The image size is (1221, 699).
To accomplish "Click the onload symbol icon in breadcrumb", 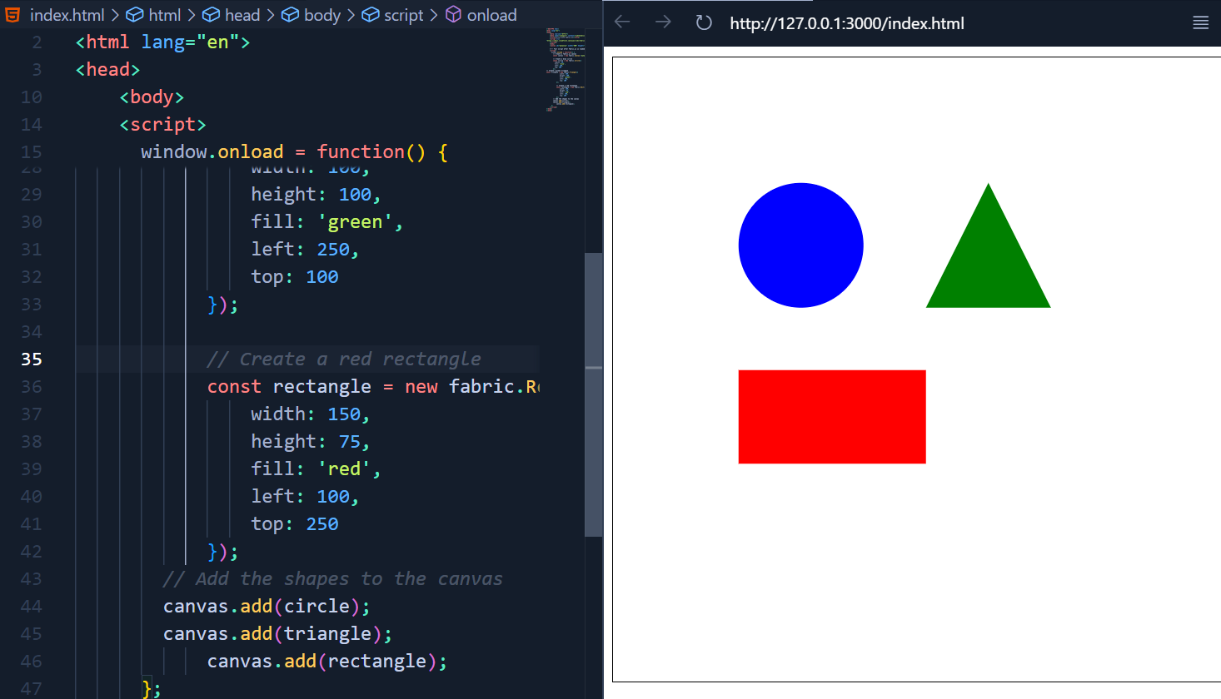I will [453, 14].
